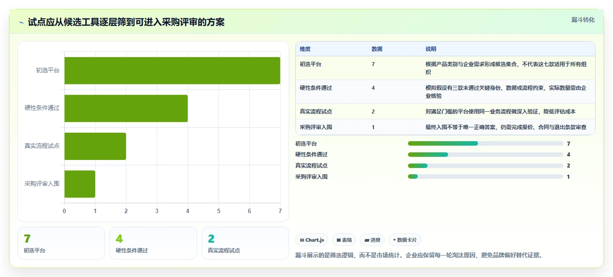Screen dimensions: 613x277
Task: Click the 硬性条件通过 bar in the chart
Action: tap(126, 108)
